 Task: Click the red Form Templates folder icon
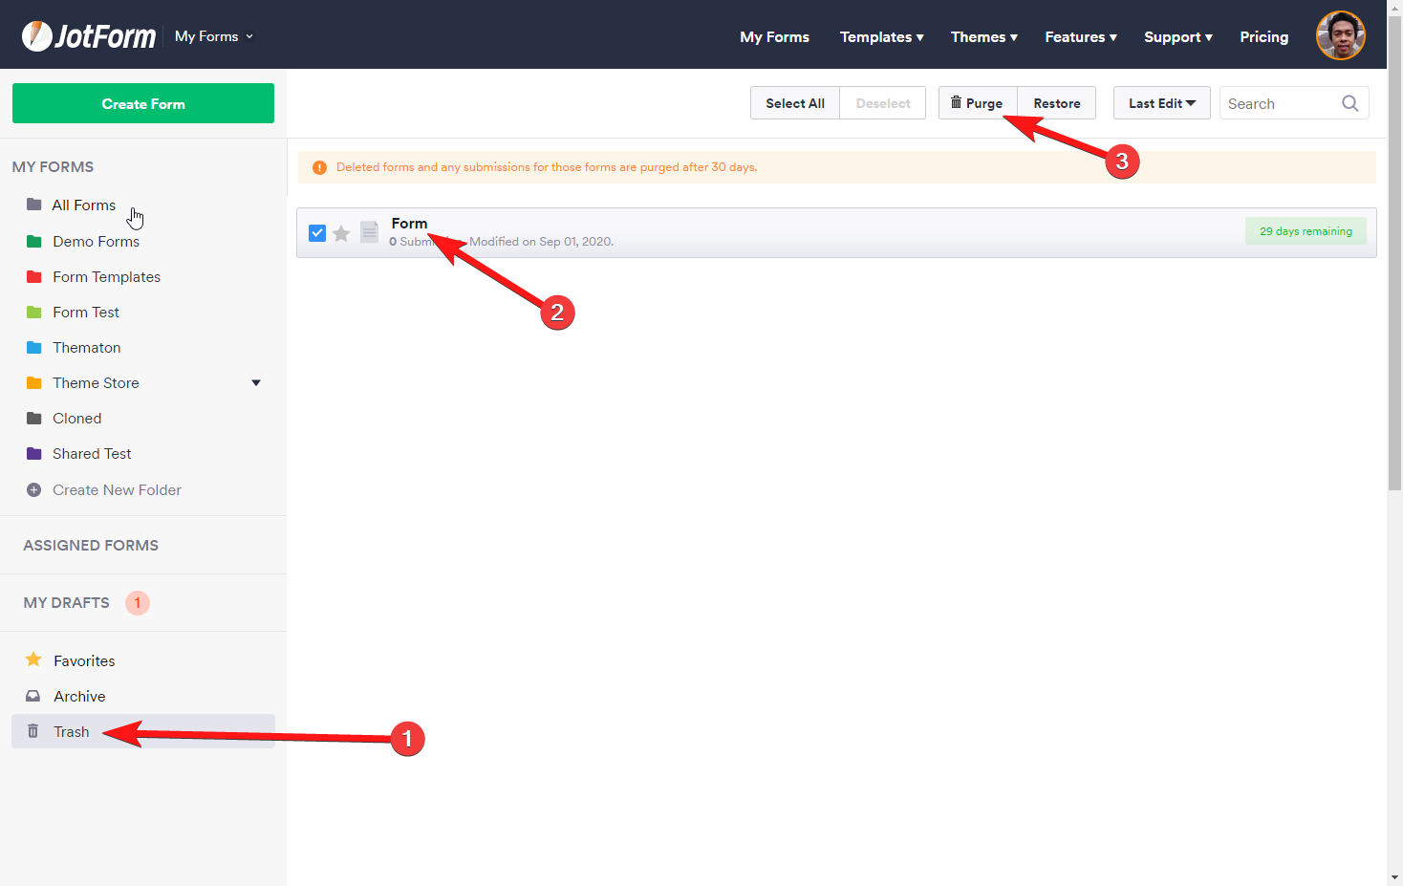34,277
